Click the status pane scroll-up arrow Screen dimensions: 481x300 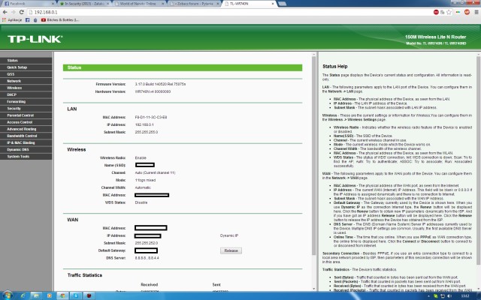[x=314, y=55]
